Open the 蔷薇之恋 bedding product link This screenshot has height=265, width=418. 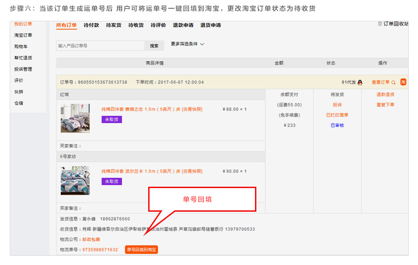(152, 109)
